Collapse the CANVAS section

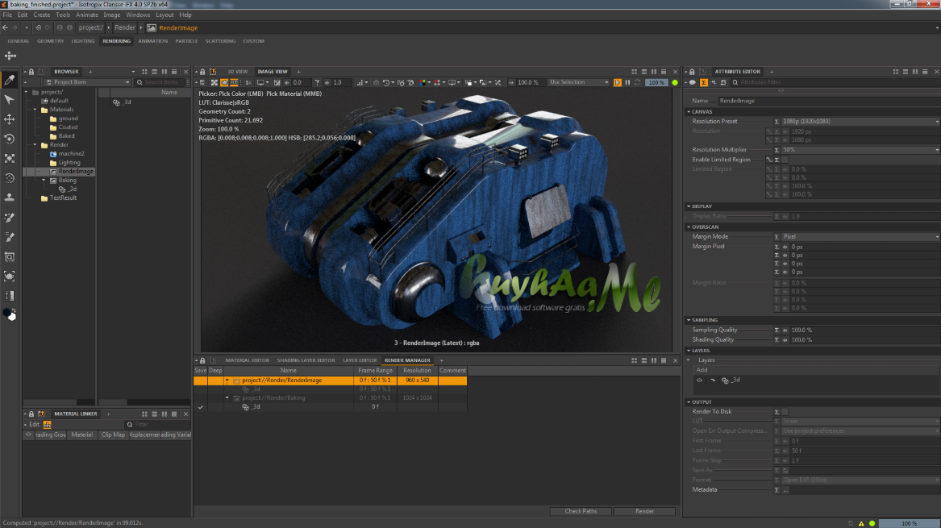pos(689,111)
